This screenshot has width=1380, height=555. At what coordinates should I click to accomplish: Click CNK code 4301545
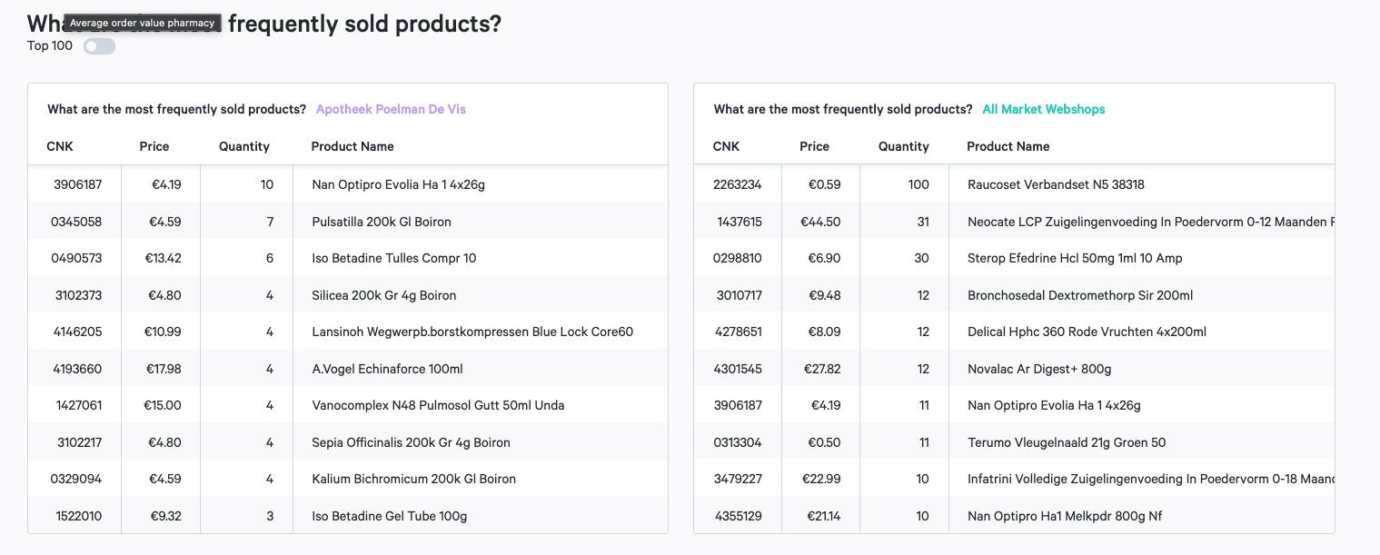click(739, 369)
